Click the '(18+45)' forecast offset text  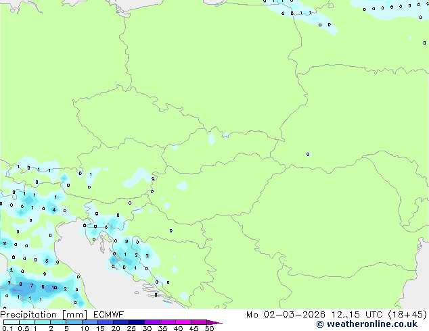407,315
